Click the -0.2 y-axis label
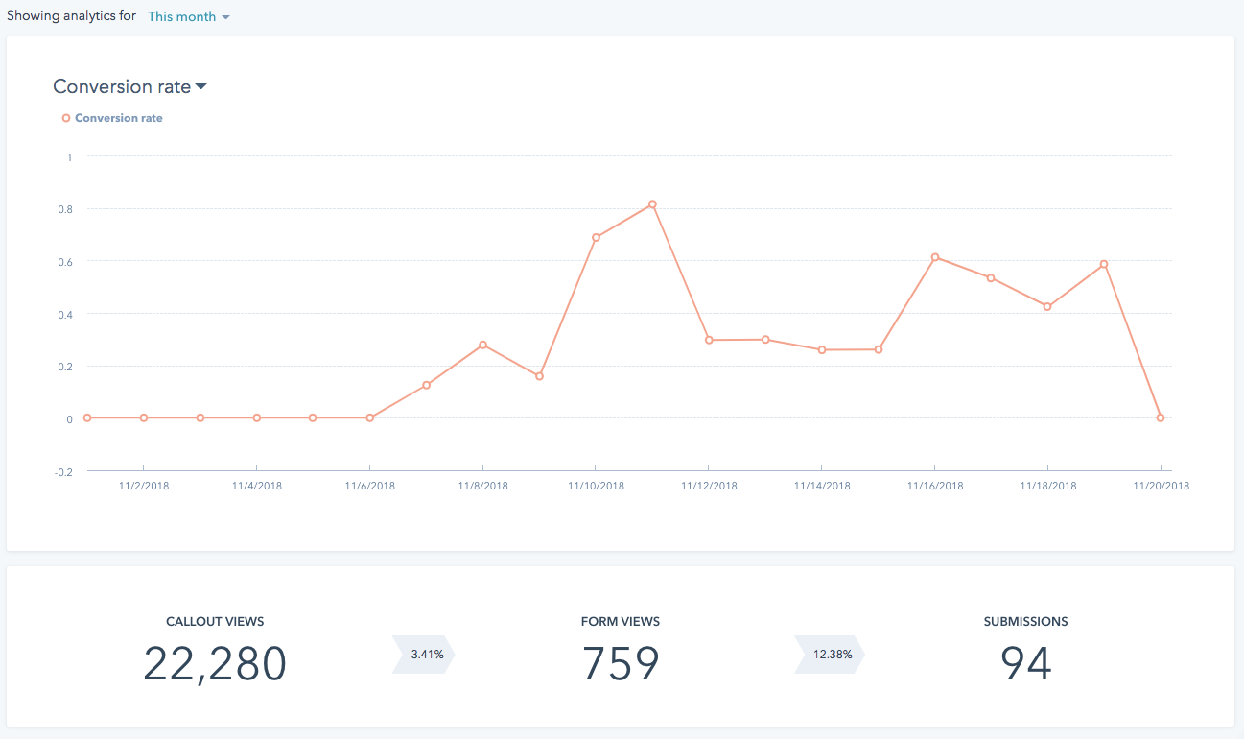 pos(63,471)
